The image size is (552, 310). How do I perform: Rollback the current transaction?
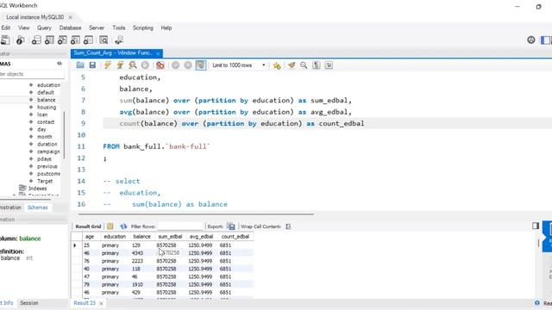tap(188, 65)
